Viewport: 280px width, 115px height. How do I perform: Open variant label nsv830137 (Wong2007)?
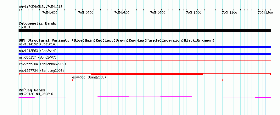[38, 57]
